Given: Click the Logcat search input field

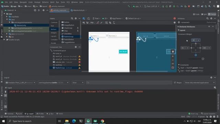Looking at the screenshot, I should [129, 83].
